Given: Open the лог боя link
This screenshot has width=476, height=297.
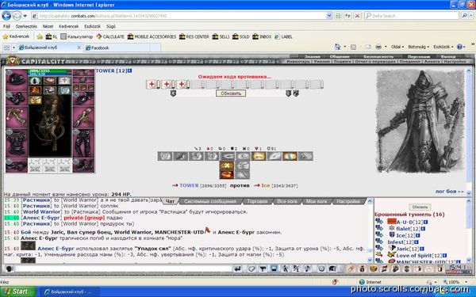Looking at the screenshot, I should point(449,192).
